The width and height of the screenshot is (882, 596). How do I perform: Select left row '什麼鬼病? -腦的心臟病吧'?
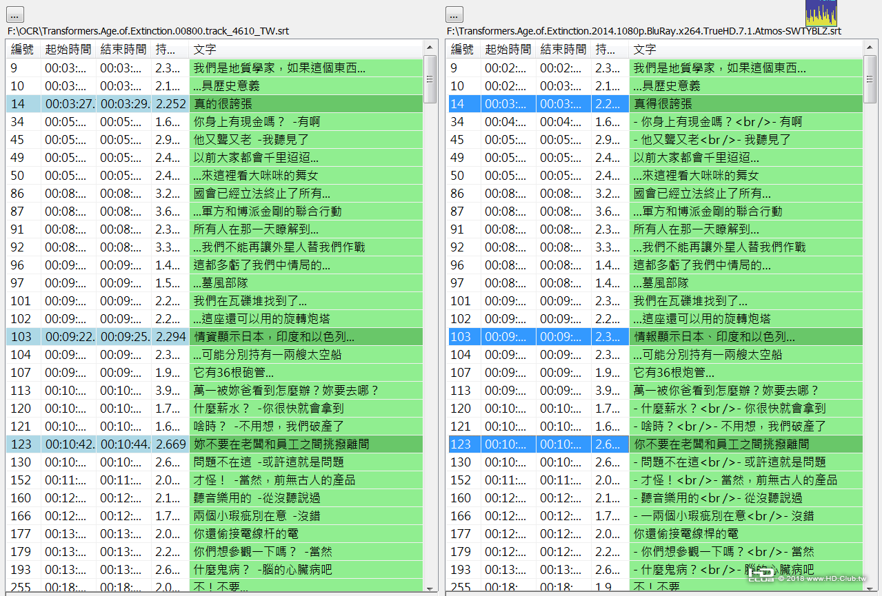(214, 569)
